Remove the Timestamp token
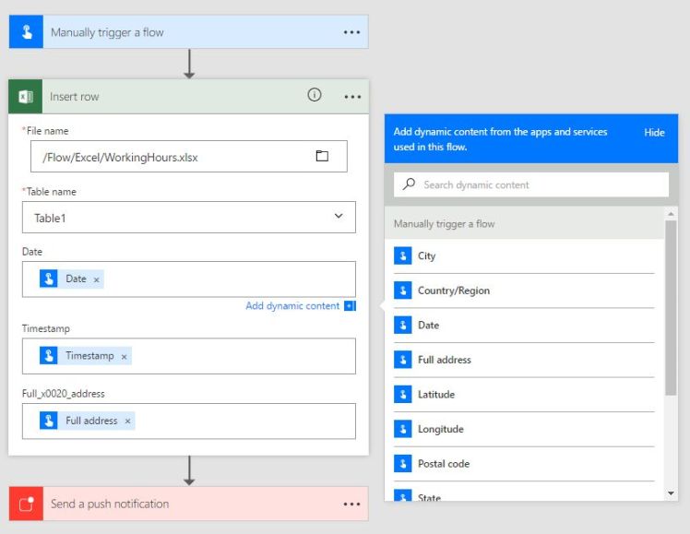690x534 pixels. click(x=125, y=357)
